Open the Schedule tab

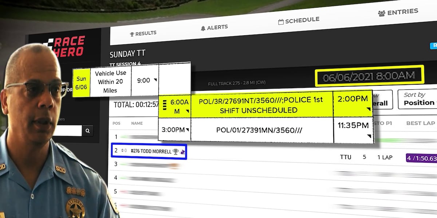coord(299,21)
